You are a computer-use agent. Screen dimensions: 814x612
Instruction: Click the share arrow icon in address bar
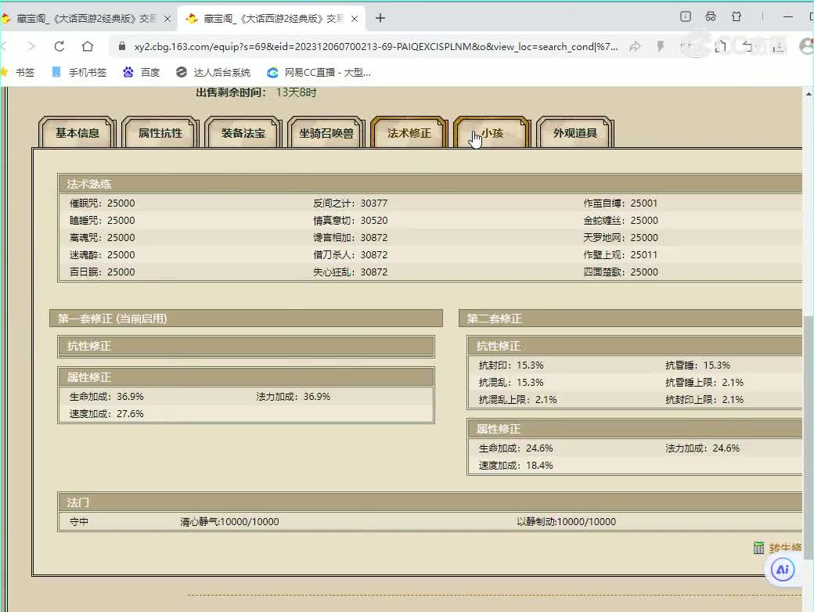click(635, 47)
